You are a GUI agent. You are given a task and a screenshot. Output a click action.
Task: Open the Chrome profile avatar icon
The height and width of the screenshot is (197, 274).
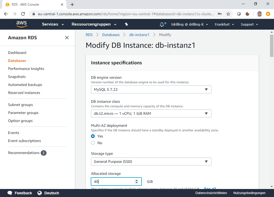[259, 14]
